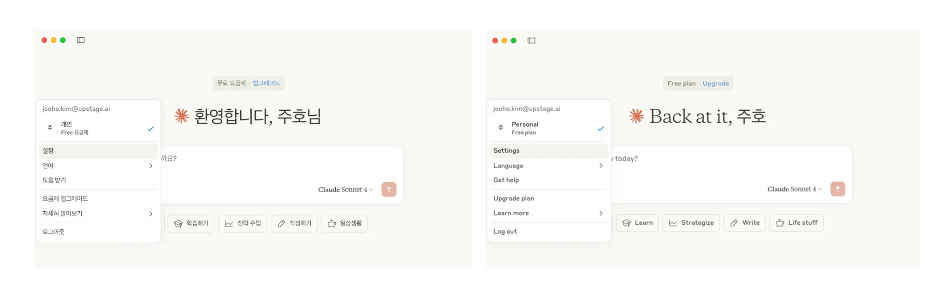The image size is (944, 298).
Task: Toggle sidebar icon in the English window
Action: coord(531,41)
